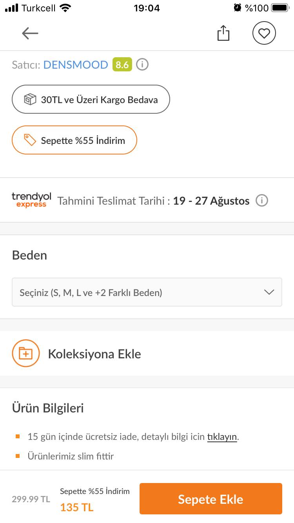Add item with Sepete Ekle button

click(211, 499)
